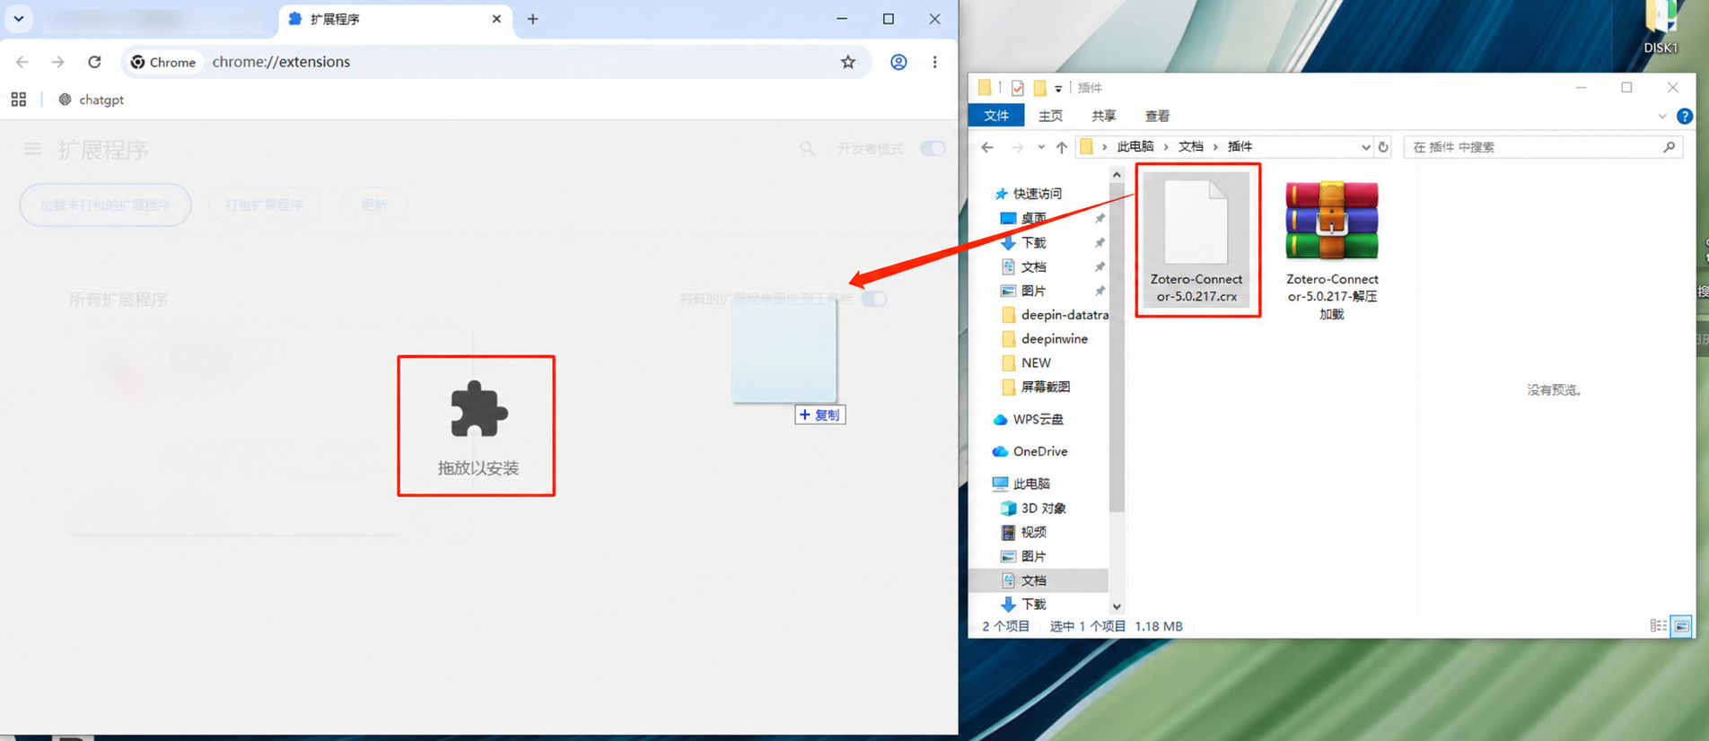Open DISK1 desktop icon
Image resolution: width=1709 pixels, height=741 pixels.
1661,29
